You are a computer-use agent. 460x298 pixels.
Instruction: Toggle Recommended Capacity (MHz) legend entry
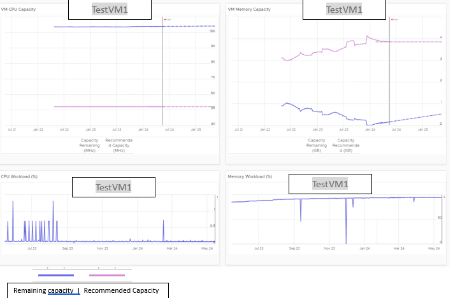point(119,145)
